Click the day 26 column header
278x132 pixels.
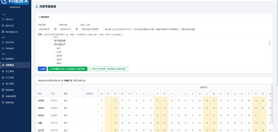[101, 94]
